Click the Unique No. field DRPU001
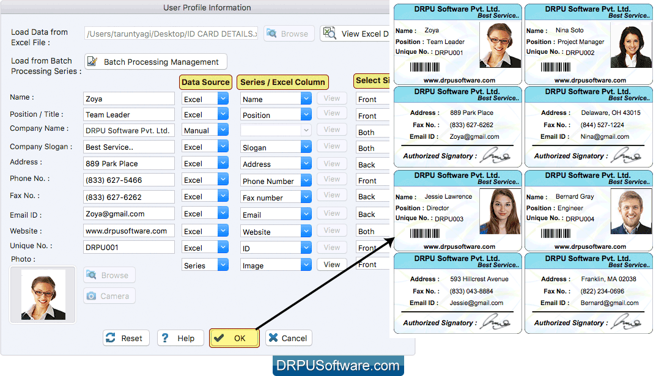 tap(129, 247)
